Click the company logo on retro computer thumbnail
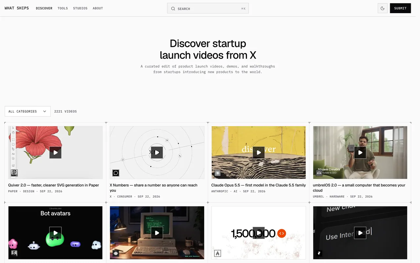 tap(116, 253)
